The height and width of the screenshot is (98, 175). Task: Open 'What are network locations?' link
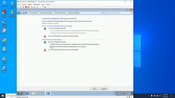pyautogui.click(x=50, y=24)
